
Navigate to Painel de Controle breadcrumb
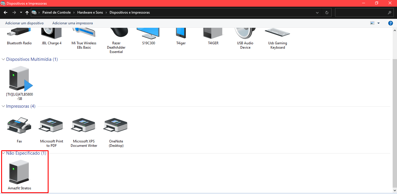(x=56, y=12)
